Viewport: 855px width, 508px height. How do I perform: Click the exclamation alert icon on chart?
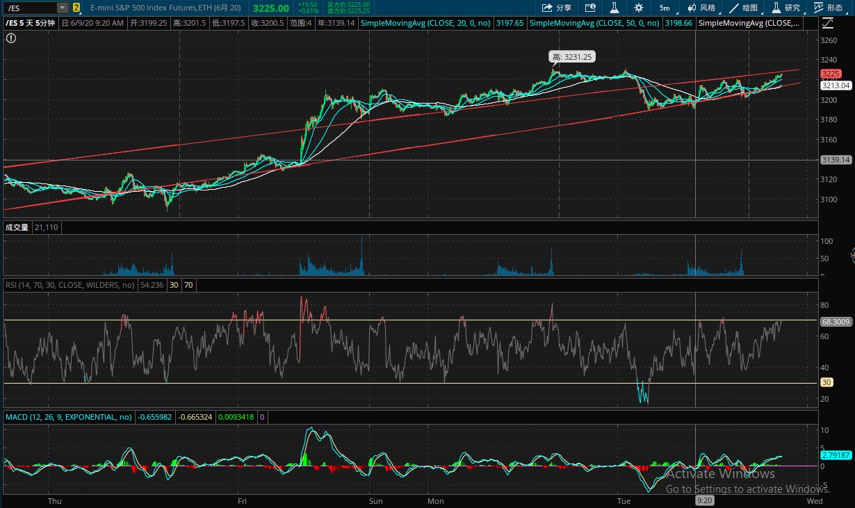pos(10,38)
